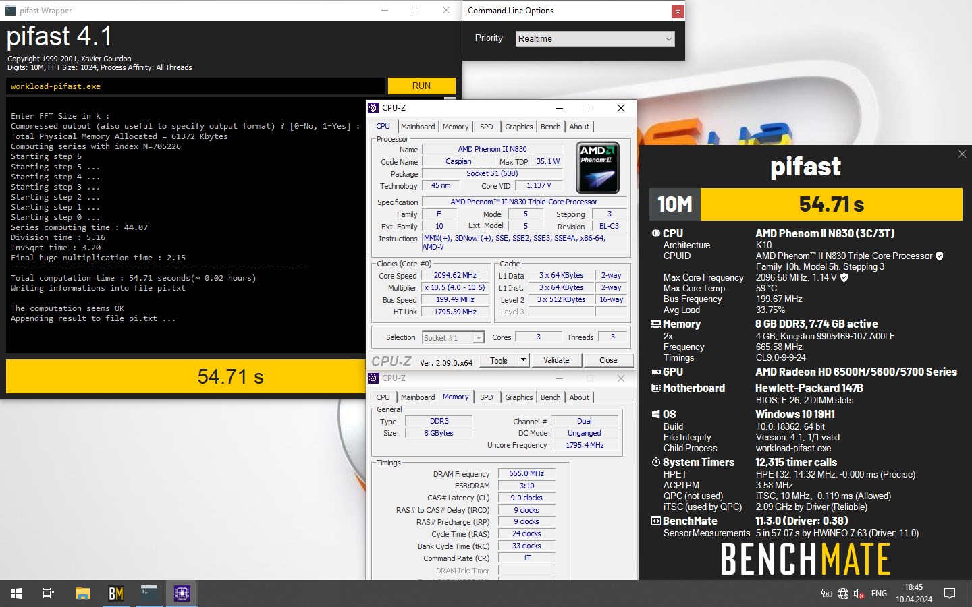This screenshot has width=972, height=607.
Task: Click the yellow 54.71 s result bar
Action: click(x=186, y=376)
